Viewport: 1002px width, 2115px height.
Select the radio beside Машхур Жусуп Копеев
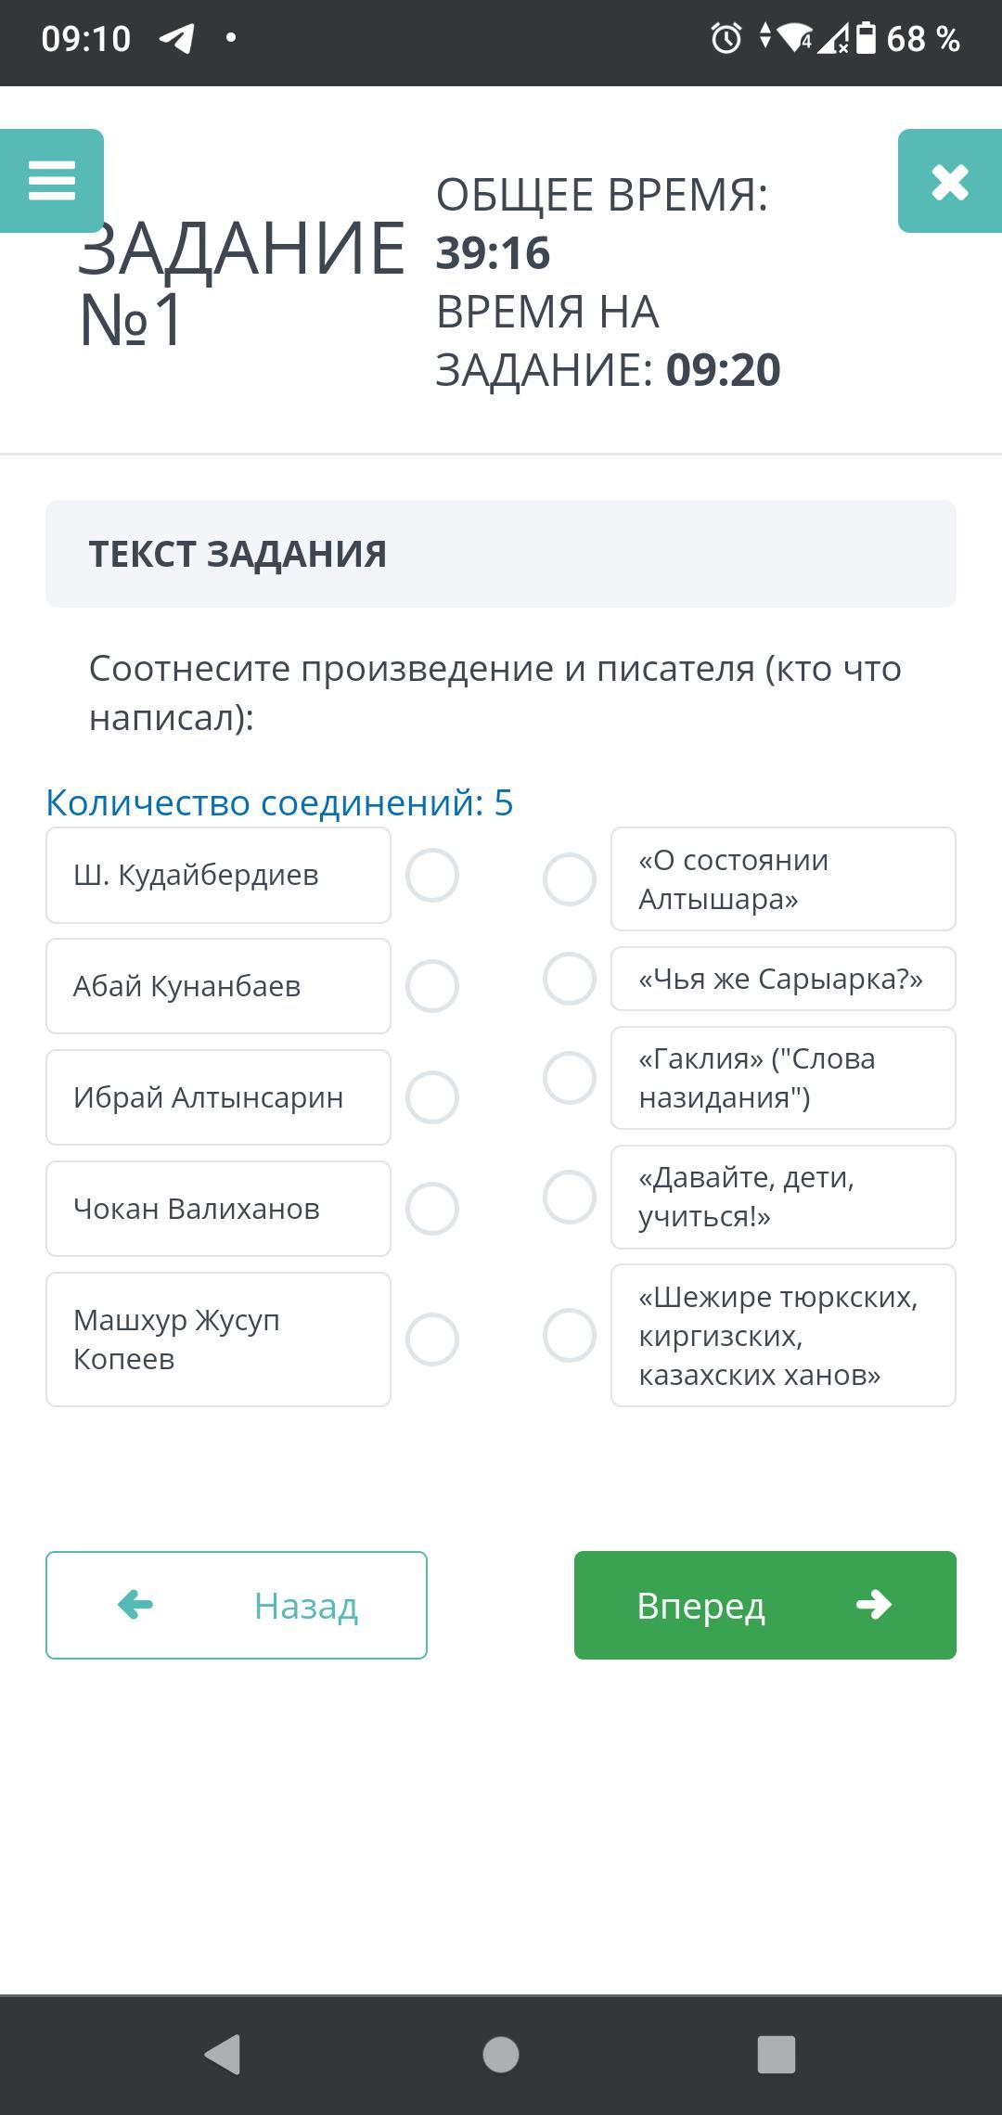[432, 1339]
